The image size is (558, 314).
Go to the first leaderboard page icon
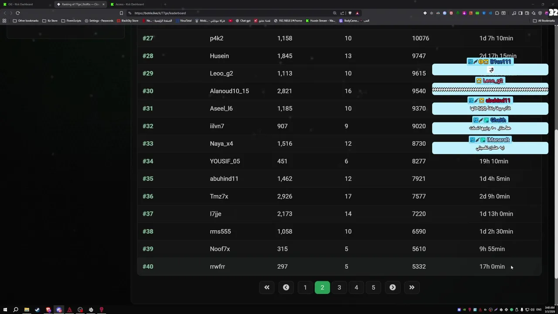[267, 287]
